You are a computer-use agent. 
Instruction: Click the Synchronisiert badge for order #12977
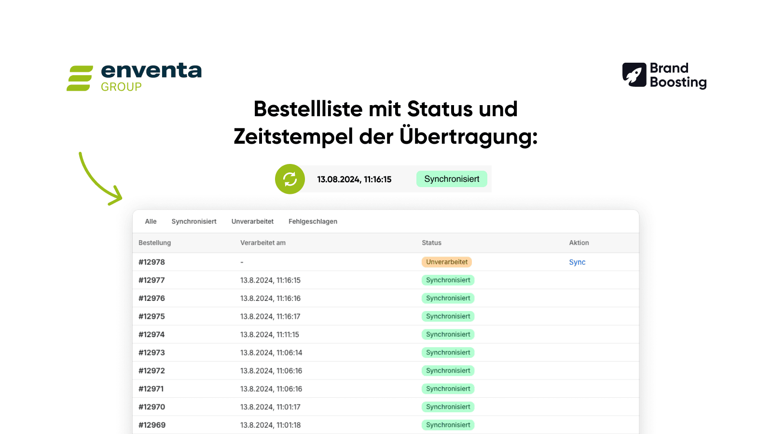click(448, 280)
